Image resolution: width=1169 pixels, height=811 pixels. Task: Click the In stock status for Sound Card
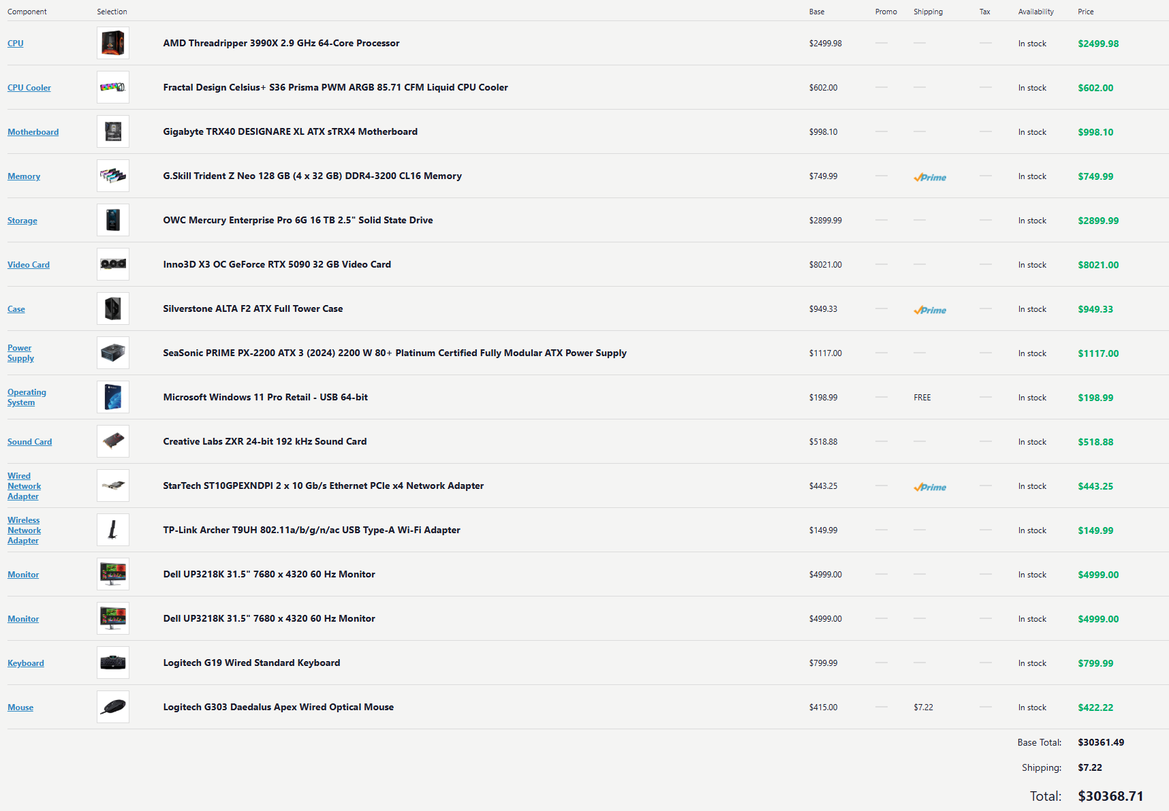pyautogui.click(x=1032, y=442)
